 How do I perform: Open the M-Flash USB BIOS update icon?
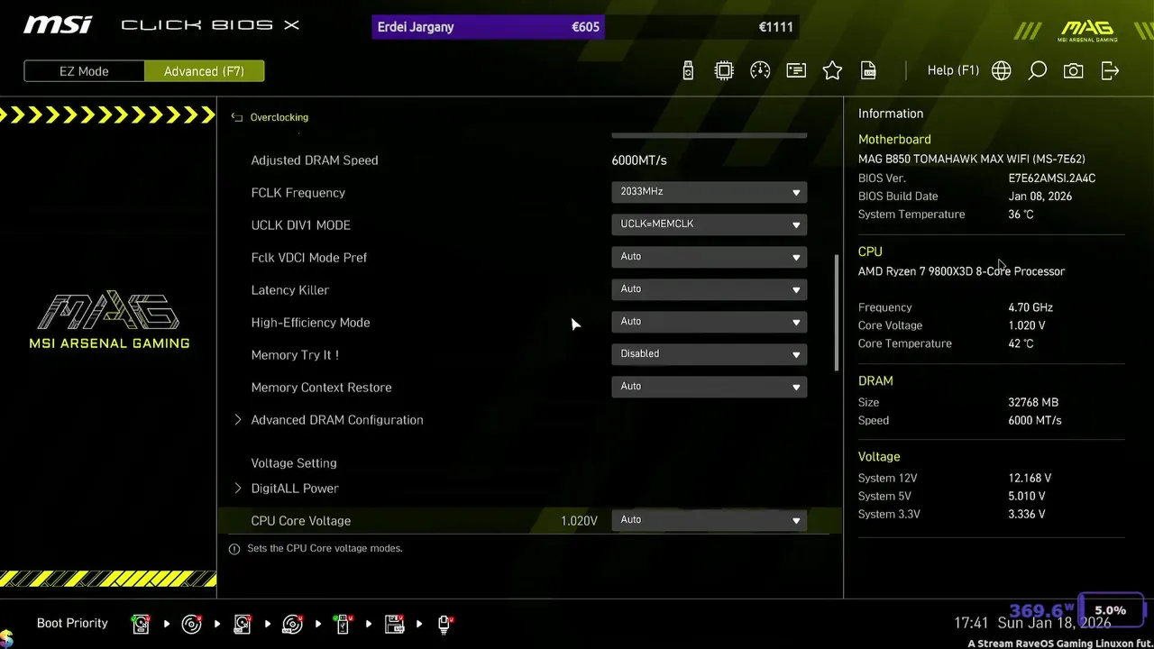688,70
